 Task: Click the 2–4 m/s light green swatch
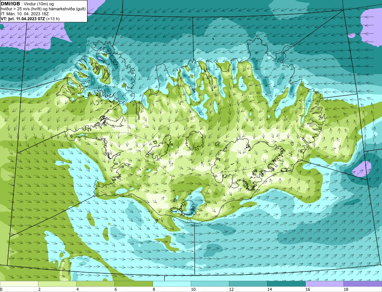[57, 284]
